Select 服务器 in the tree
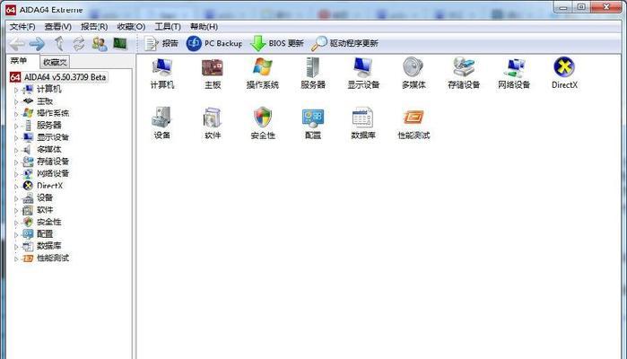 tap(49, 126)
